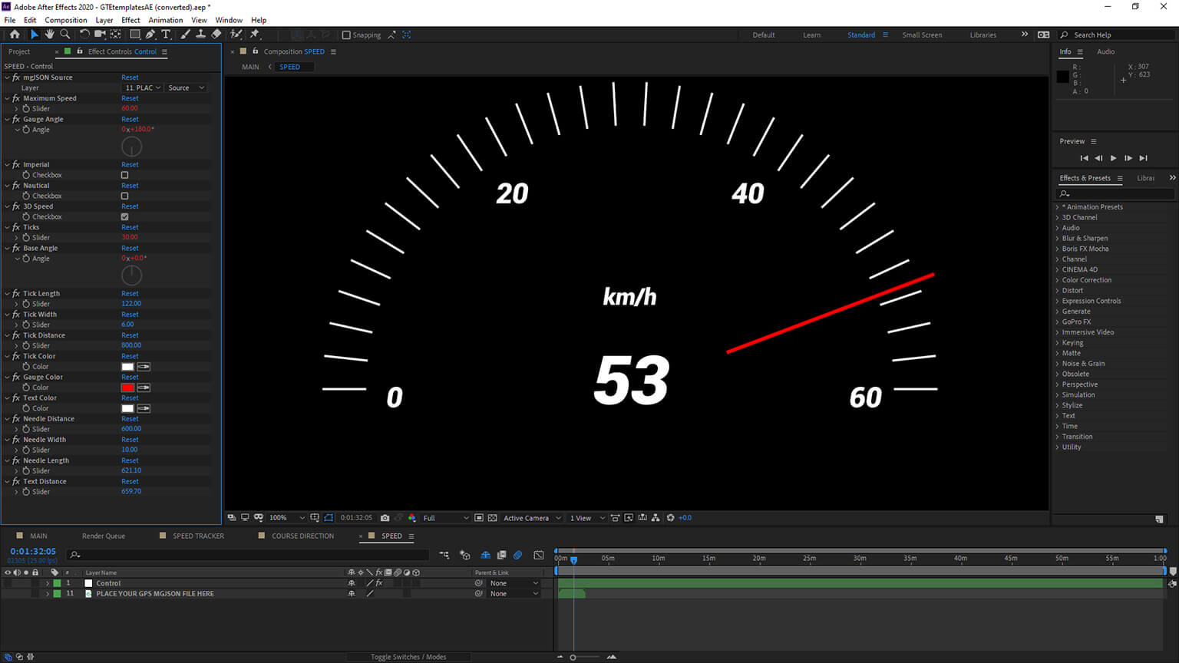Select the Selection arrow tool
This screenshot has height=663, width=1179.
point(34,35)
